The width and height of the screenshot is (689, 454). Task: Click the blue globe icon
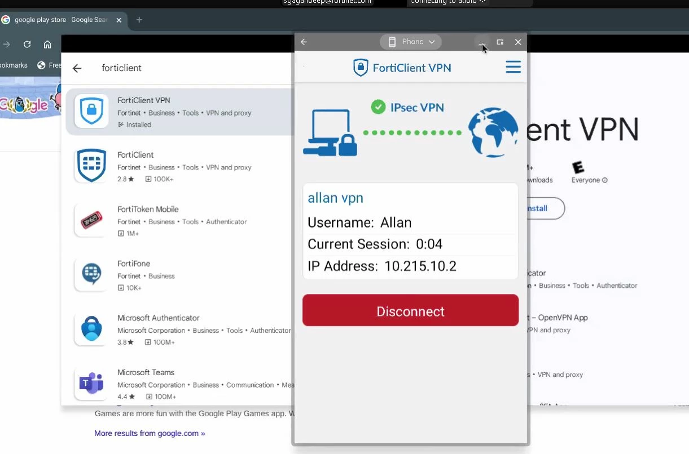pyautogui.click(x=493, y=133)
